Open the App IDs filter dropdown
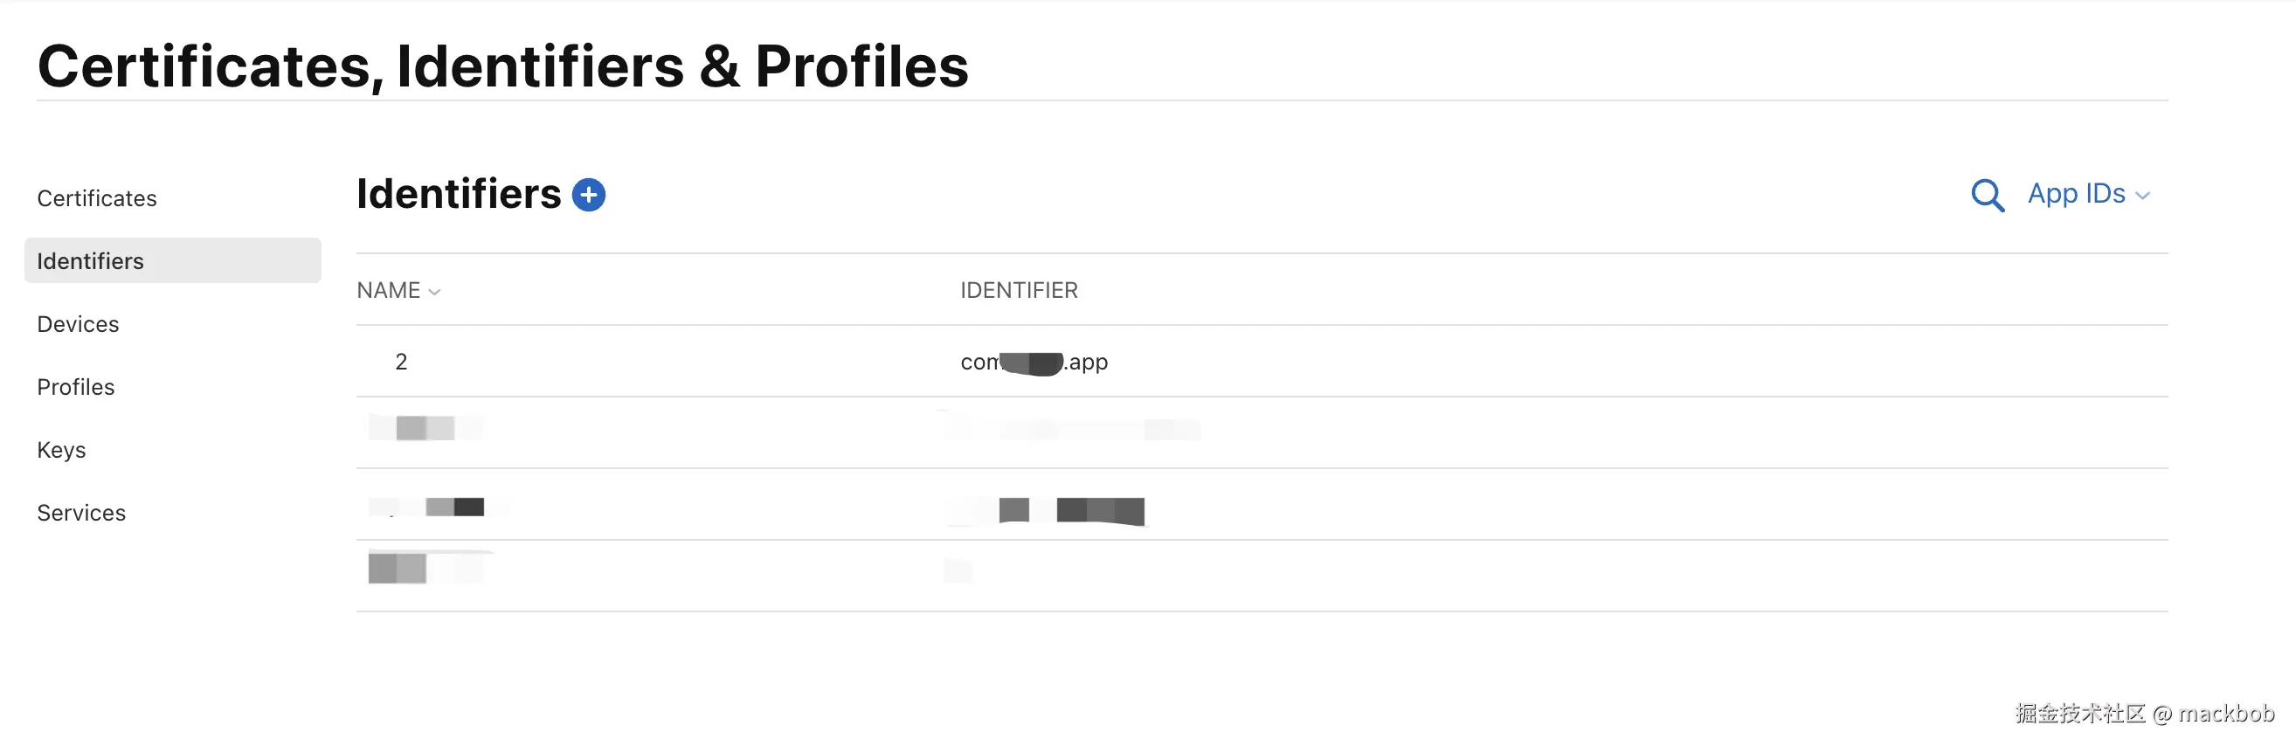The image size is (2296, 746). [x=2088, y=193]
